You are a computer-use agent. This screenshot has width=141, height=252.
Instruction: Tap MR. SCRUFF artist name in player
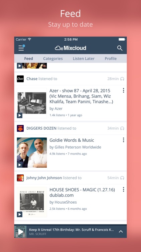pyautogui.click(x=37, y=234)
